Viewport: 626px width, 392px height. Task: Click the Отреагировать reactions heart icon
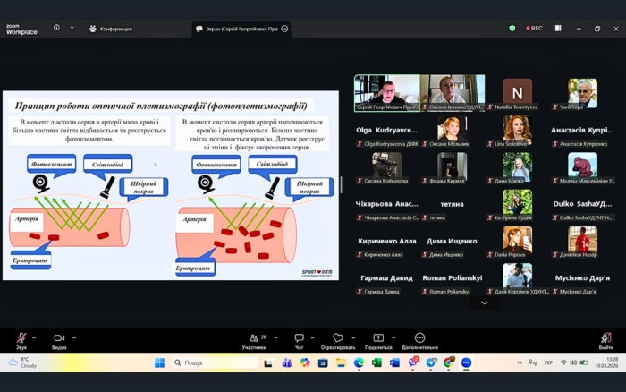coord(337,340)
